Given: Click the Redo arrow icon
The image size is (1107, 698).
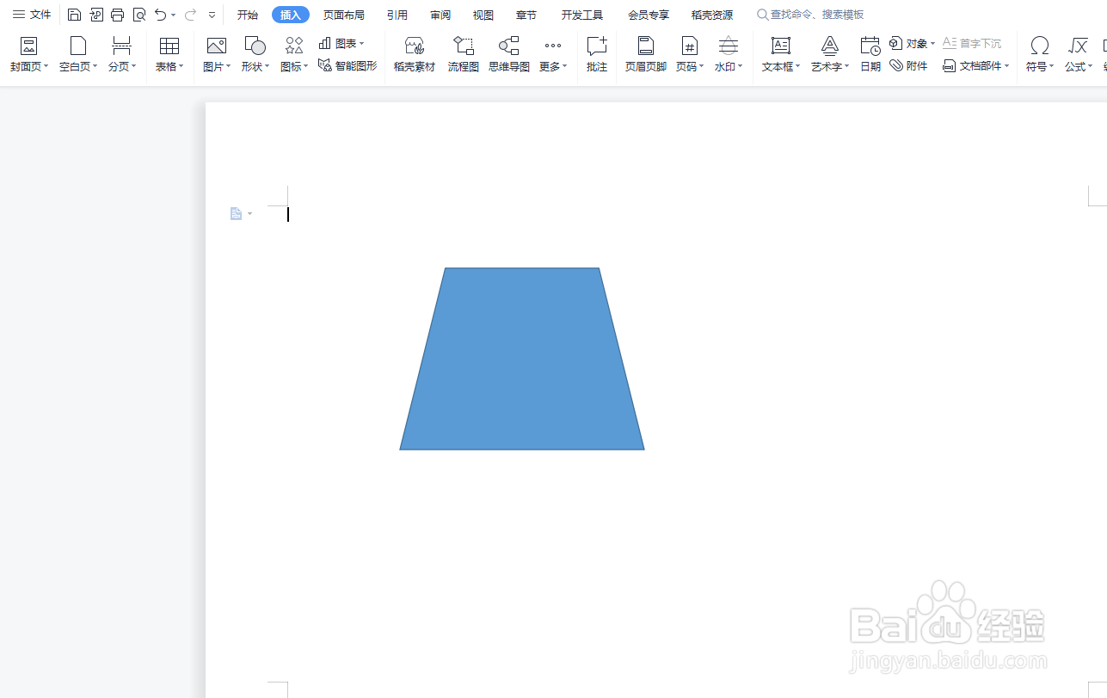Looking at the screenshot, I should (x=190, y=15).
